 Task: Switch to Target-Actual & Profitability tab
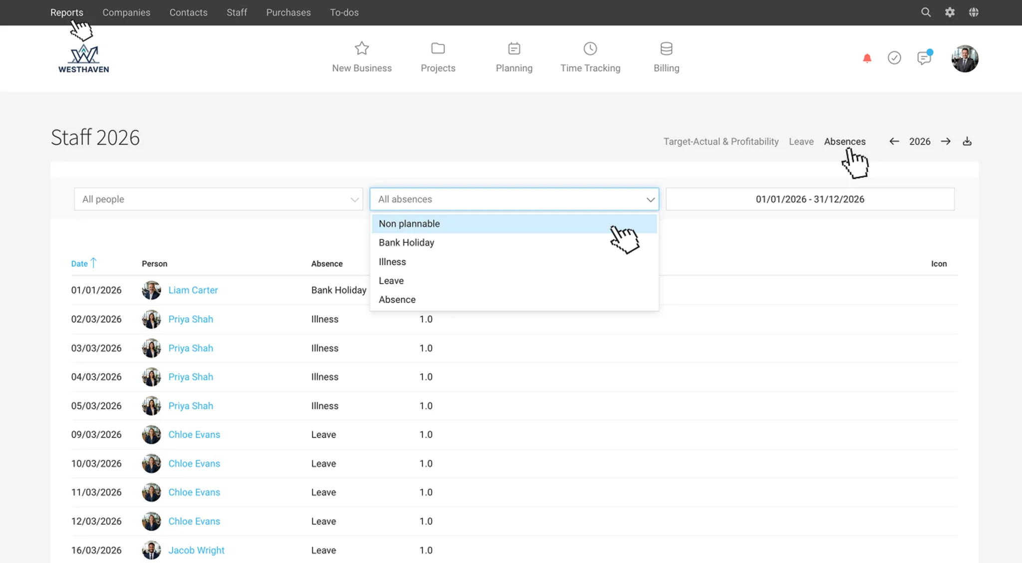[x=721, y=142]
